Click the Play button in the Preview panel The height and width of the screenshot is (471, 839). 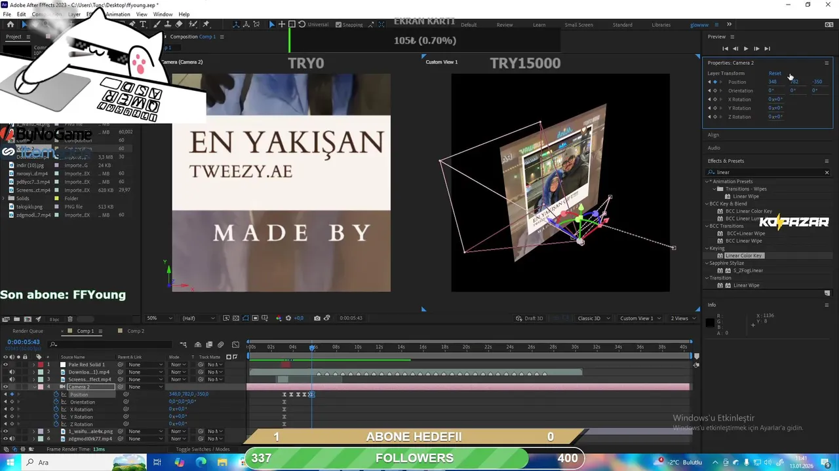pyautogui.click(x=745, y=48)
